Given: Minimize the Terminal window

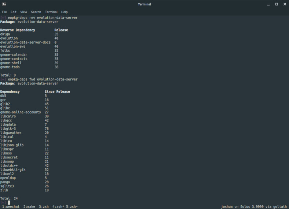Looking at the screenshot, I should [x=268, y=4].
